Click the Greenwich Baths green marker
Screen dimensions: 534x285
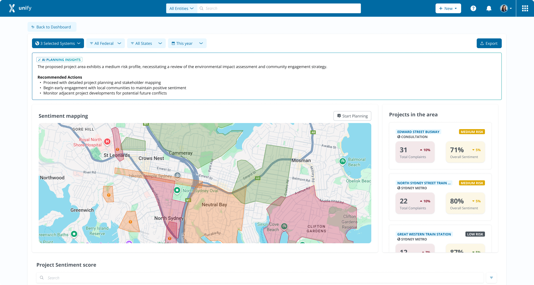tap(74, 234)
